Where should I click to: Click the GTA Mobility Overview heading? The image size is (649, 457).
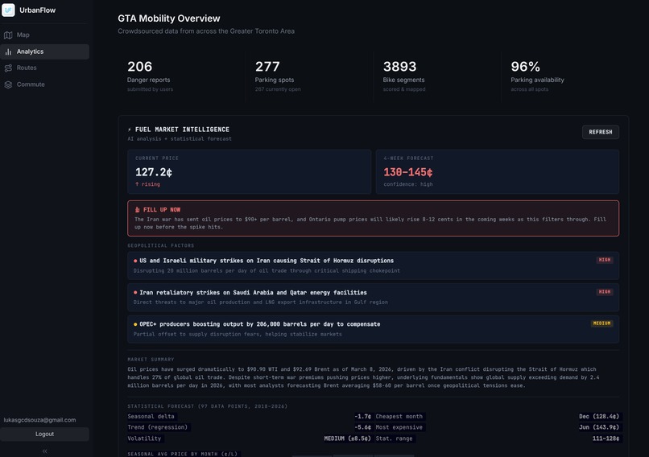(x=169, y=19)
